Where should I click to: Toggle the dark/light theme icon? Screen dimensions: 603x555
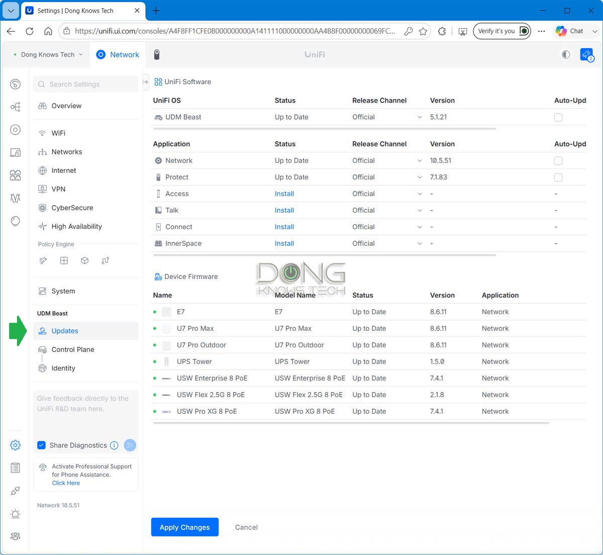click(x=566, y=54)
